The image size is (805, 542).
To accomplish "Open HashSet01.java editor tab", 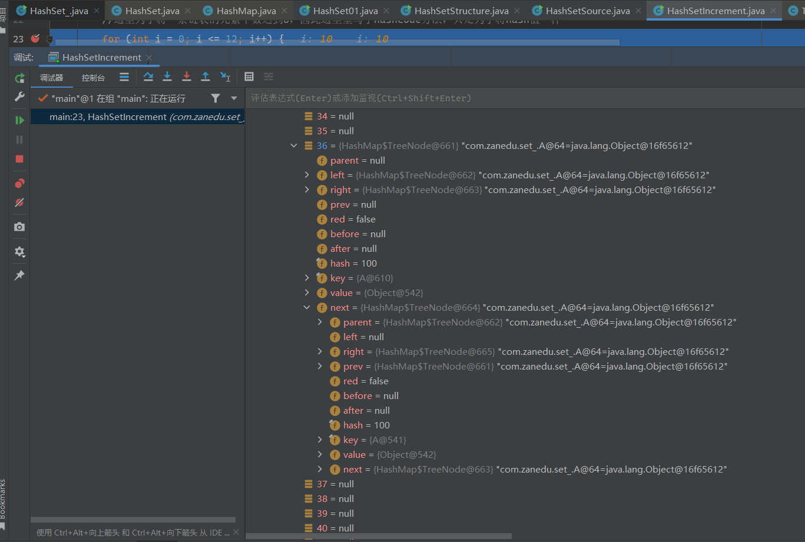I will click(x=346, y=11).
